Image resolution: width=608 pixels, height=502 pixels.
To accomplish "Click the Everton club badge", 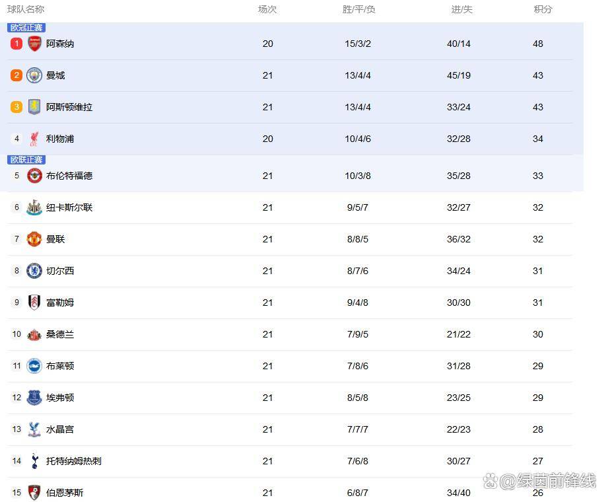I will pos(34,398).
